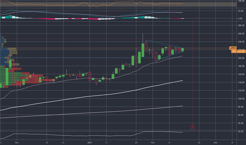Click the 160.00 price axis label
Viewport: 246px width, 145px height.
pos(241,74)
